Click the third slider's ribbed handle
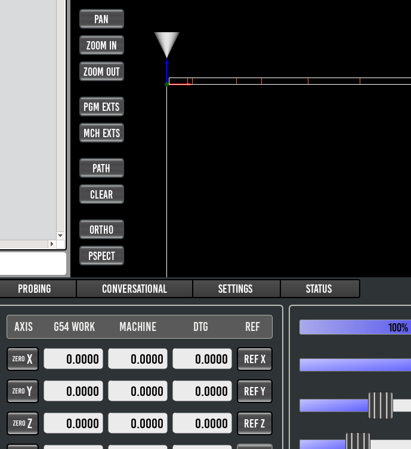The height and width of the screenshot is (449, 411). [x=381, y=405]
